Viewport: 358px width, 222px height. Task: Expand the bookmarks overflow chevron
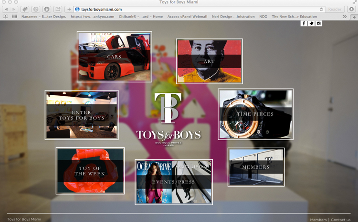click(345, 17)
